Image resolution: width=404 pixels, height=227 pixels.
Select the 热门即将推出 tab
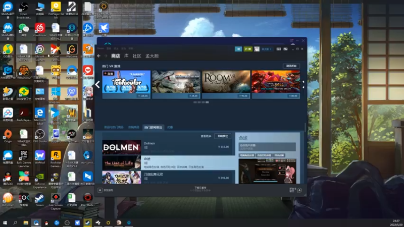[153, 128]
